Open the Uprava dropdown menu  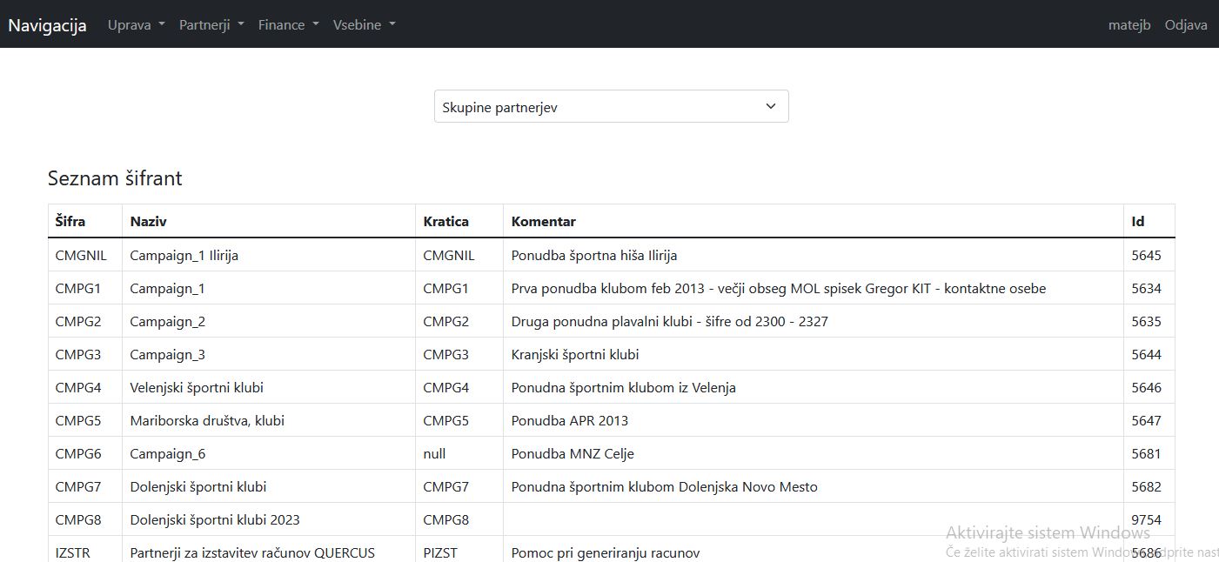136,25
